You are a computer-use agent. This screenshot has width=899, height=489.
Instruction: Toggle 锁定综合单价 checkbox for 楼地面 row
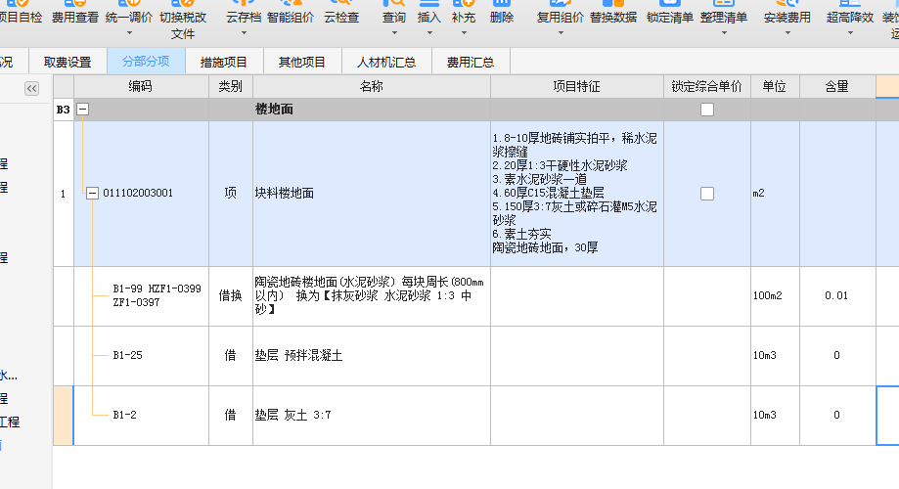[x=707, y=110]
